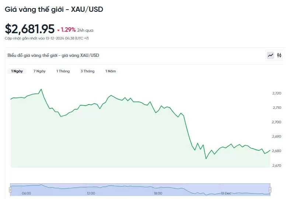Click the left range slider handle
Viewport: 286px width, 199px height.
coord(10,189)
